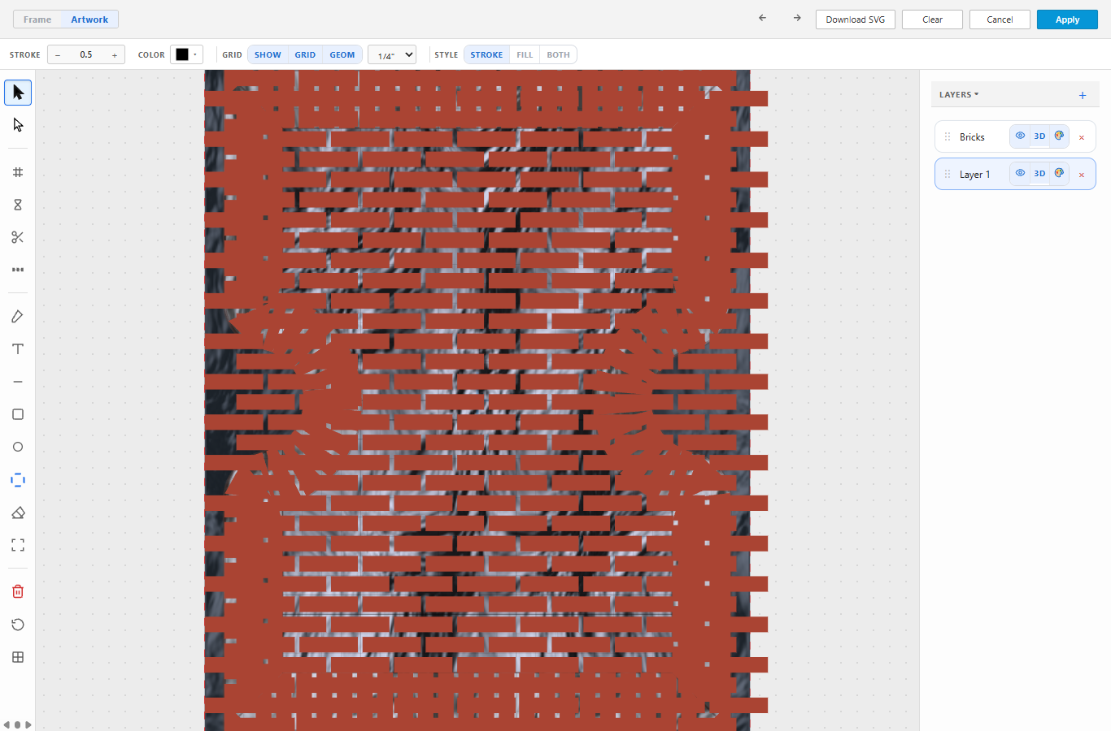Open the 1/4" grid size dropdown
The image size is (1111, 731).
(x=392, y=55)
